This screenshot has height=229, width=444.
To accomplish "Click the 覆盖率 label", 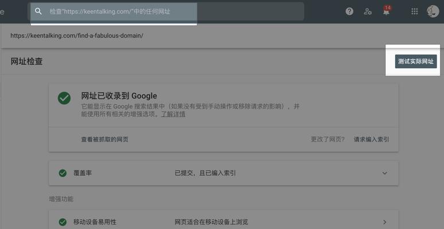I will point(83,173).
